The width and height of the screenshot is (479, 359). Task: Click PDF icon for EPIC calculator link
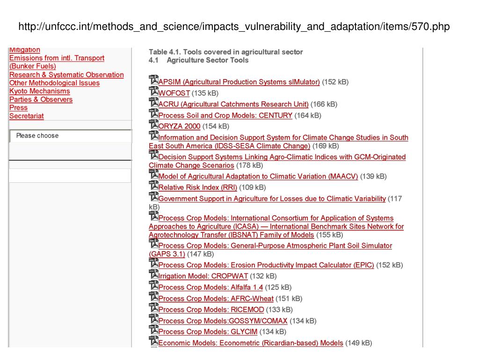pos(153,263)
